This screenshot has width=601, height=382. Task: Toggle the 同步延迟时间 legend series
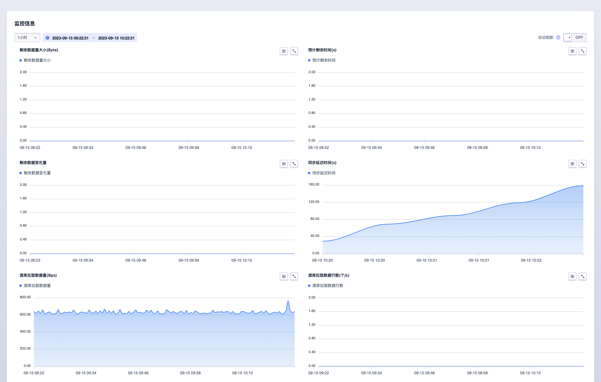tap(324, 173)
